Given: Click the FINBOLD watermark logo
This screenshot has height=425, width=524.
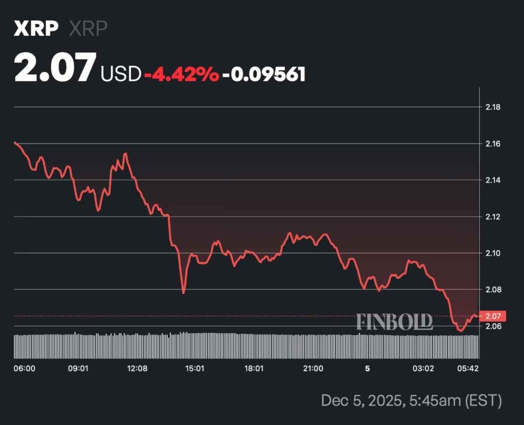Looking at the screenshot, I should 395,322.
